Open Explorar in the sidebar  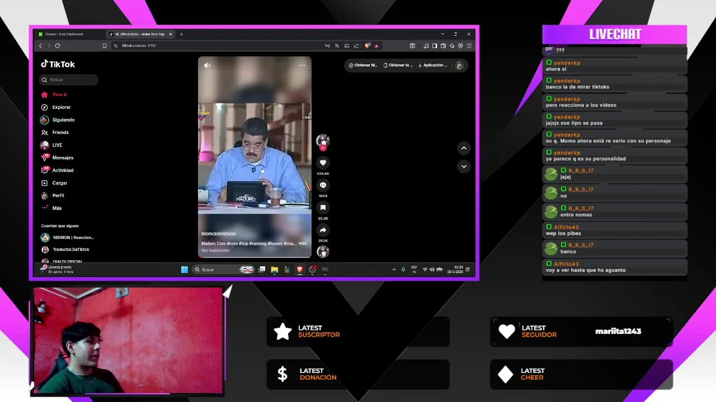point(56,107)
